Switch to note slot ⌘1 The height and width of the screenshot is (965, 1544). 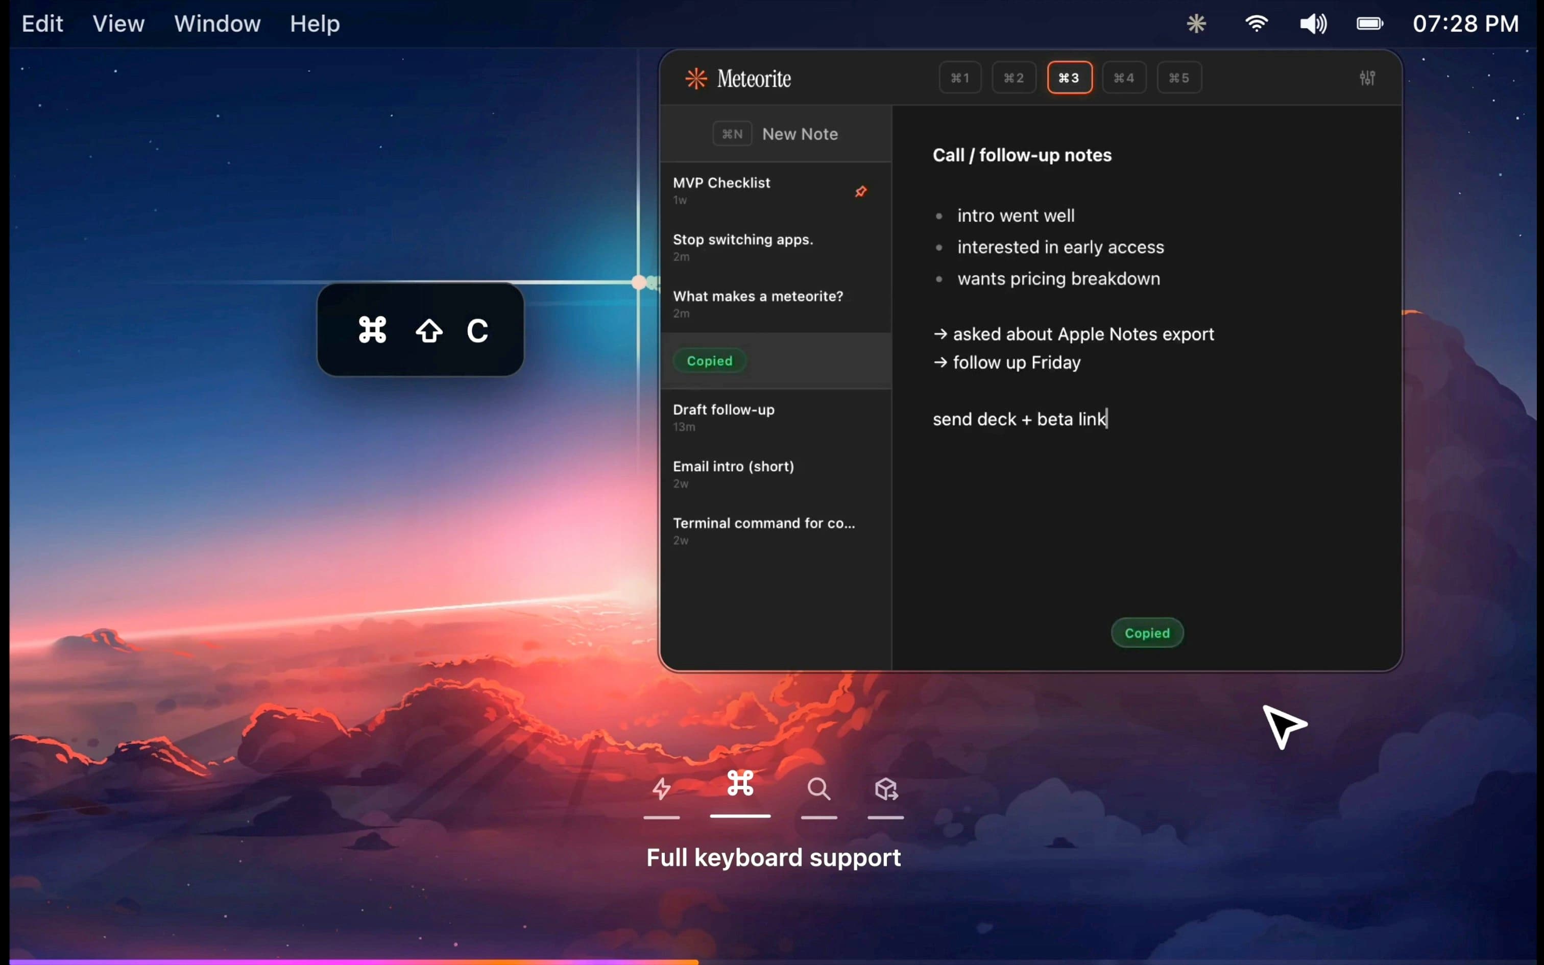[x=959, y=77]
